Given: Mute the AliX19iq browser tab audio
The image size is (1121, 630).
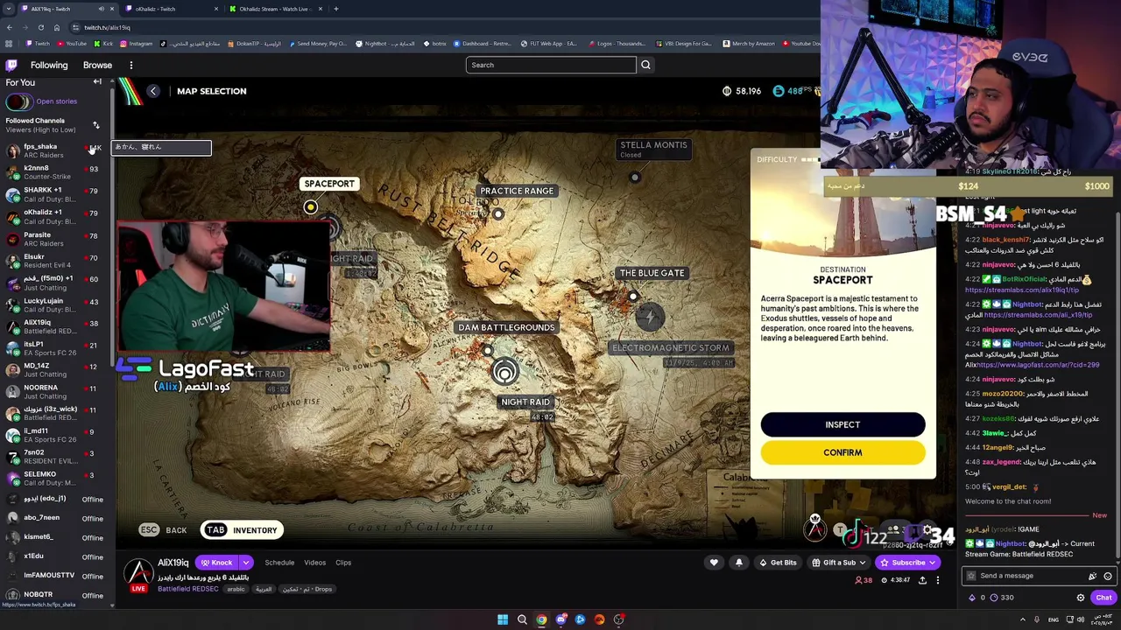Looking at the screenshot, I should click(x=101, y=9).
